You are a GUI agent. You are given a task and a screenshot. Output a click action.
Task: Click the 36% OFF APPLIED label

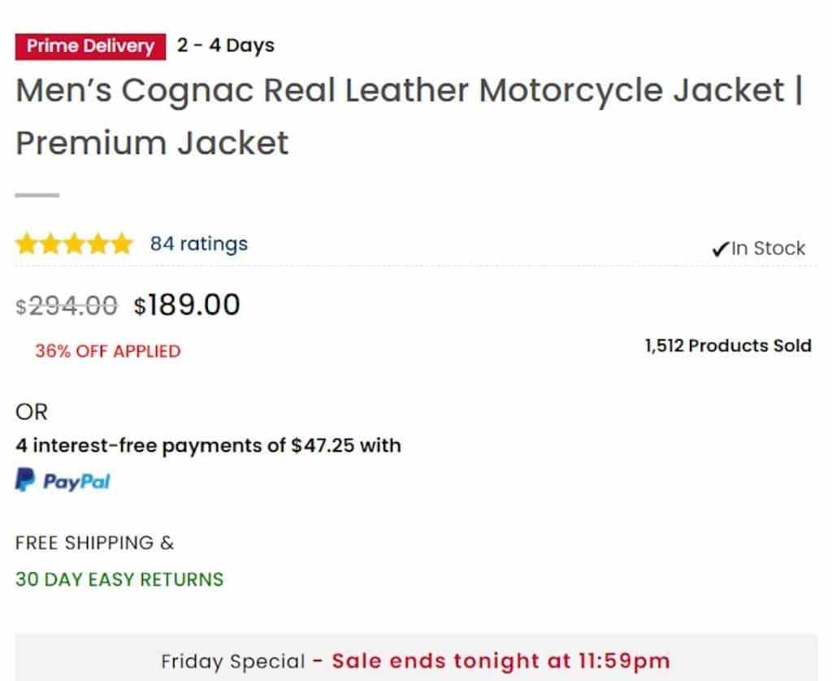pos(107,351)
